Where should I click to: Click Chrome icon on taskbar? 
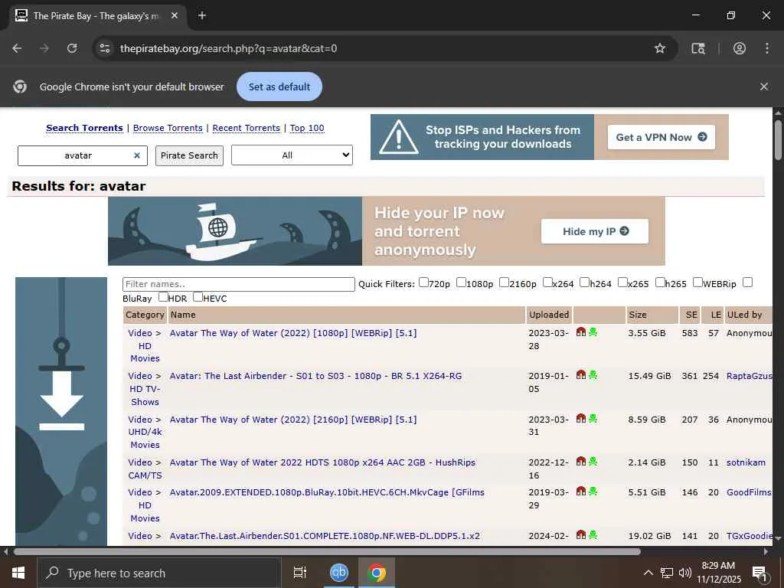tap(377, 573)
